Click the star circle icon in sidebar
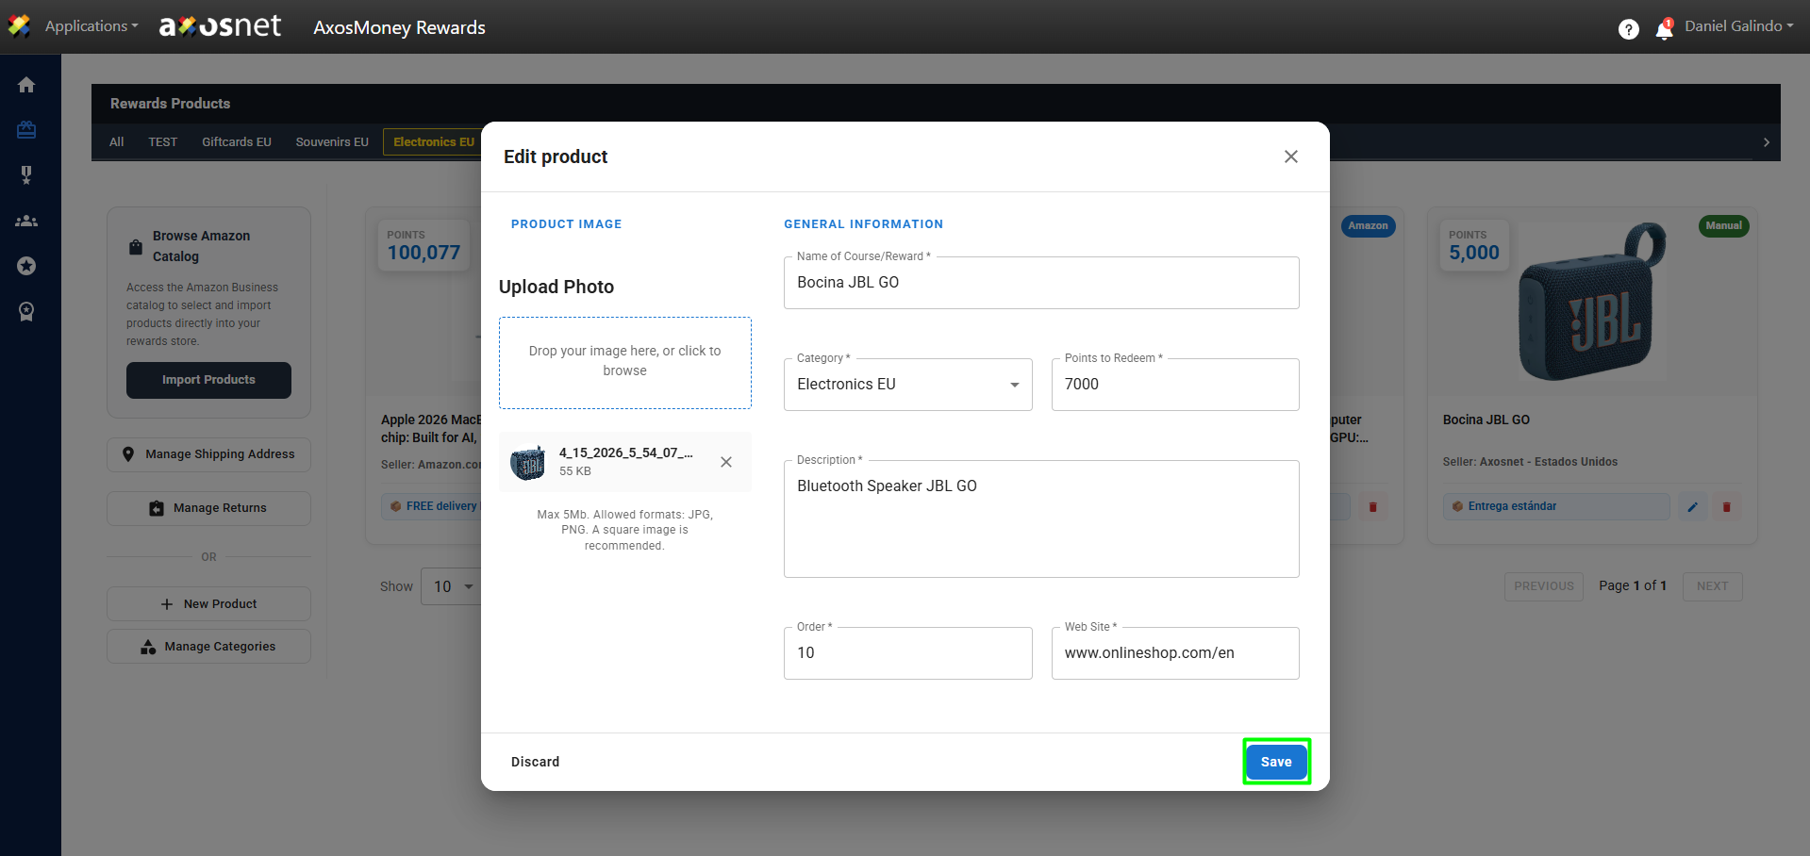 (26, 266)
